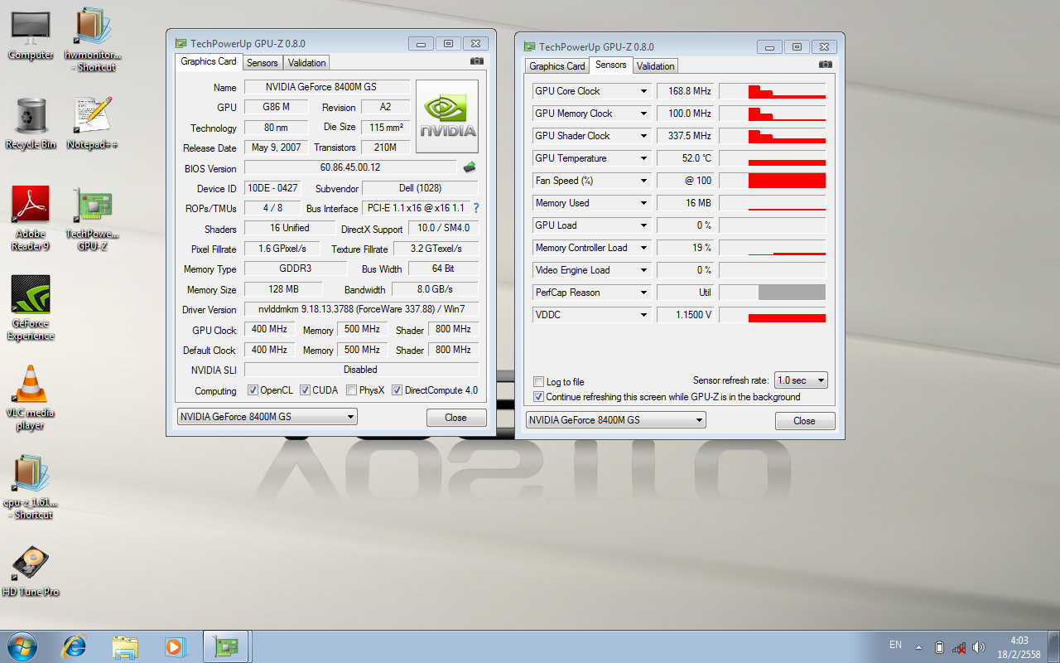Screen dimensions: 1060x663
Task: Open VLC media player desktop icon
Action: click(x=31, y=398)
